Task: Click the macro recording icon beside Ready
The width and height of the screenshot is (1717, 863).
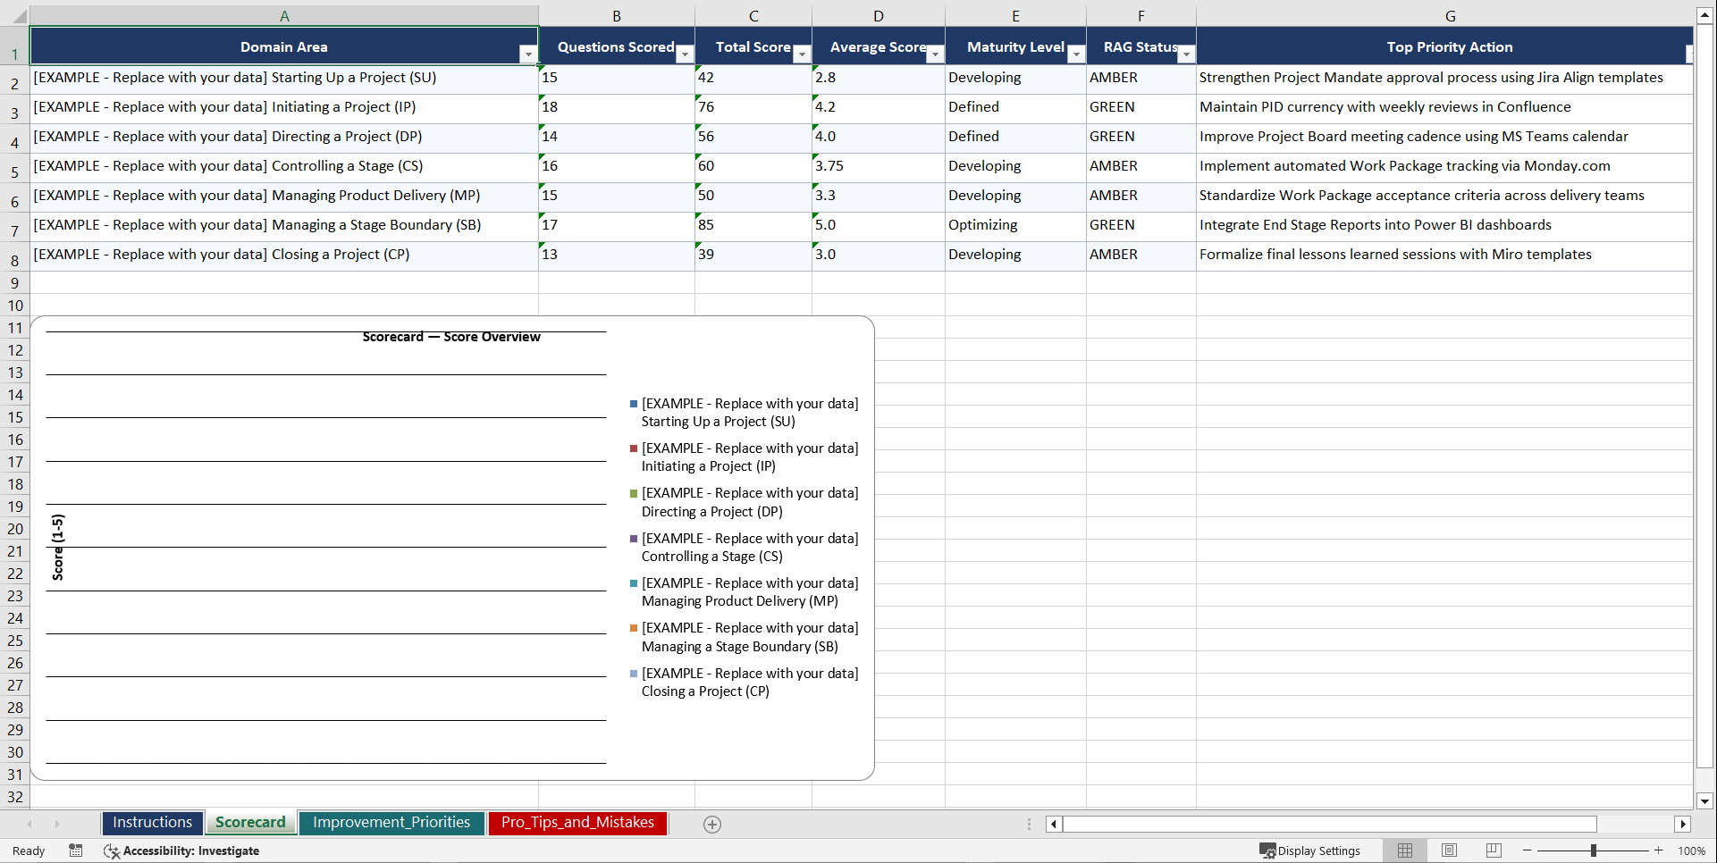Action: (x=76, y=850)
